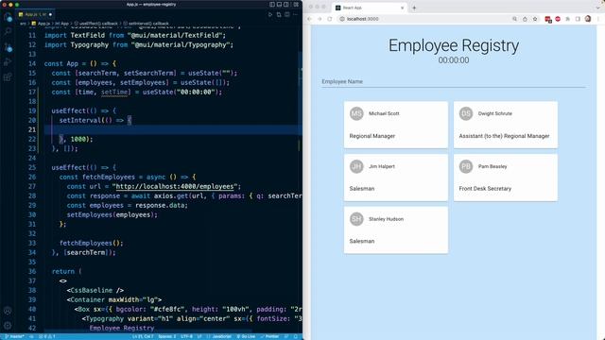605x340 pixels.
Task: Open a new browser tab
Action: [414, 8]
